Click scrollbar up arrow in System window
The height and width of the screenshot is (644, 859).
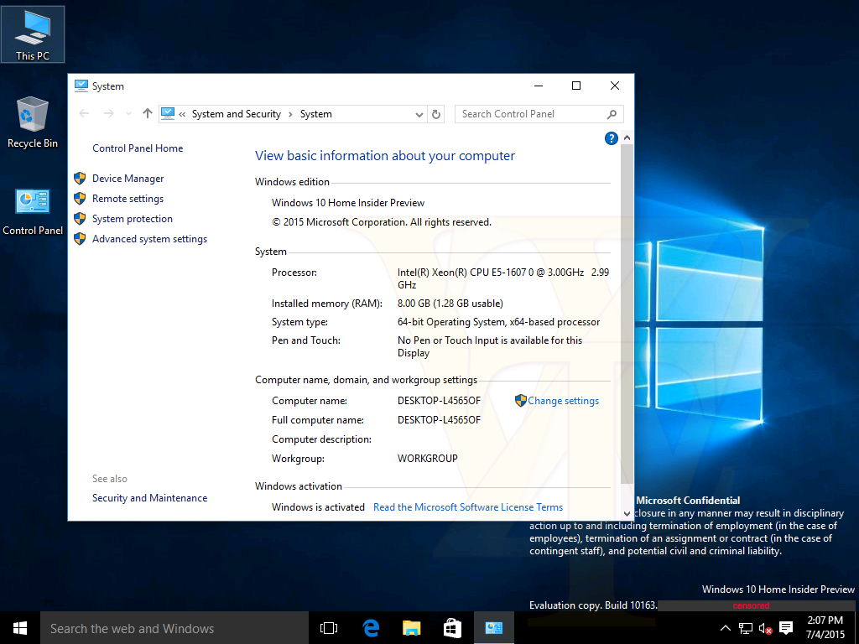pos(627,138)
